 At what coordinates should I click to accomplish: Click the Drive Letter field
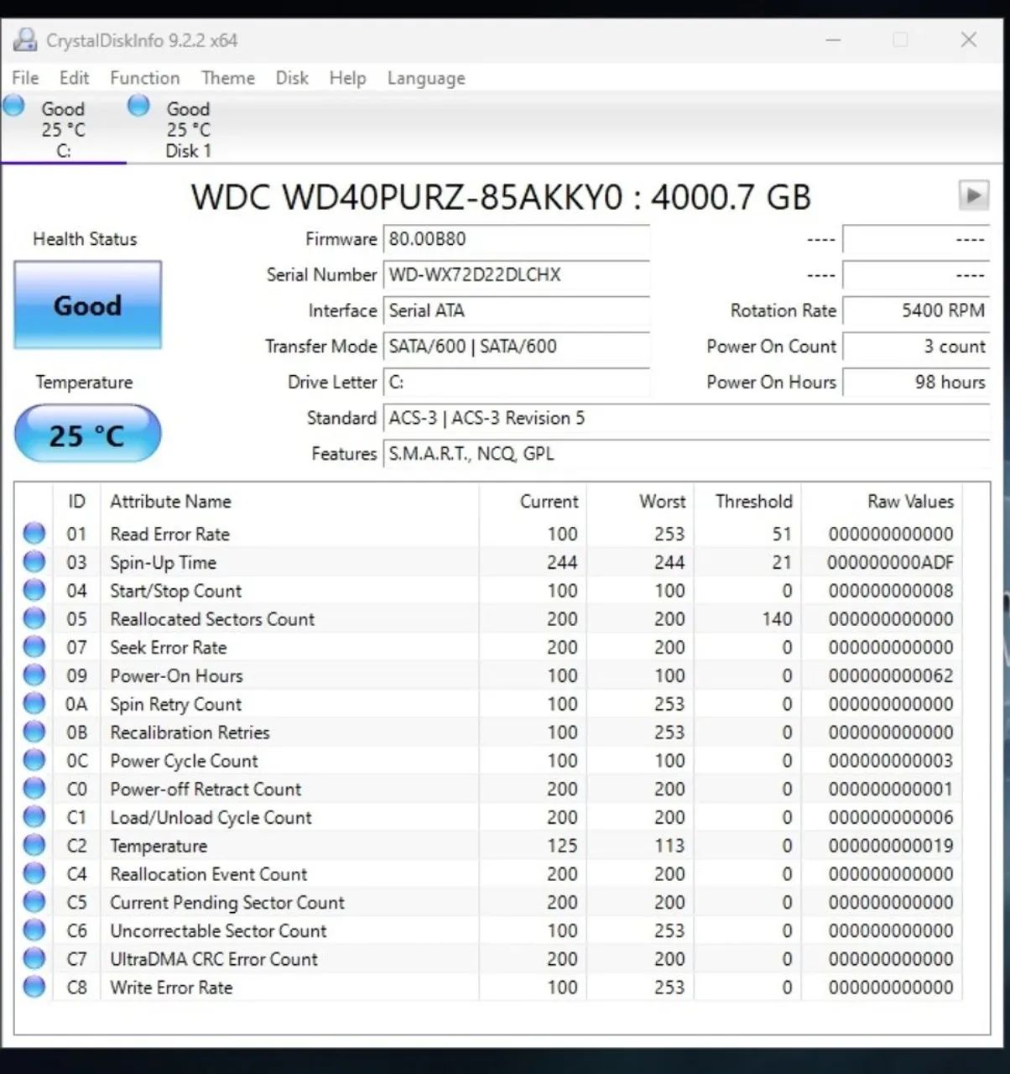click(x=516, y=383)
